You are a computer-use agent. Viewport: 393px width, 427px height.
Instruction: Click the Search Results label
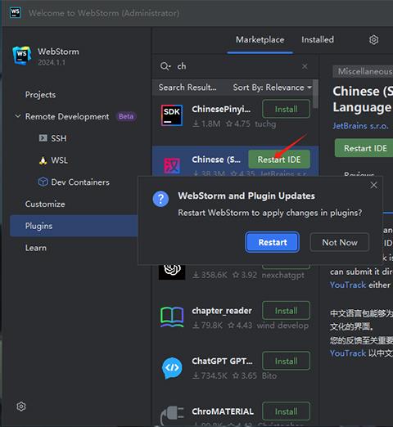[x=187, y=88]
